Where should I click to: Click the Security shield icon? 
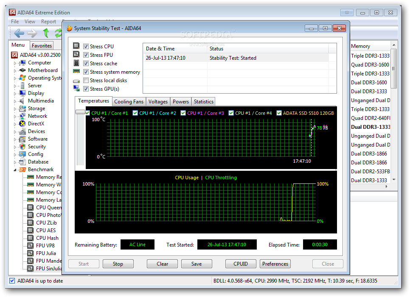(x=22, y=147)
